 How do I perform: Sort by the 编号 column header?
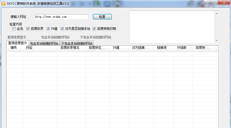tap(14, 48)
